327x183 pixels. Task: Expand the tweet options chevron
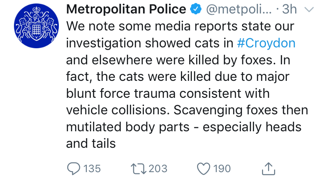[308, 9]
